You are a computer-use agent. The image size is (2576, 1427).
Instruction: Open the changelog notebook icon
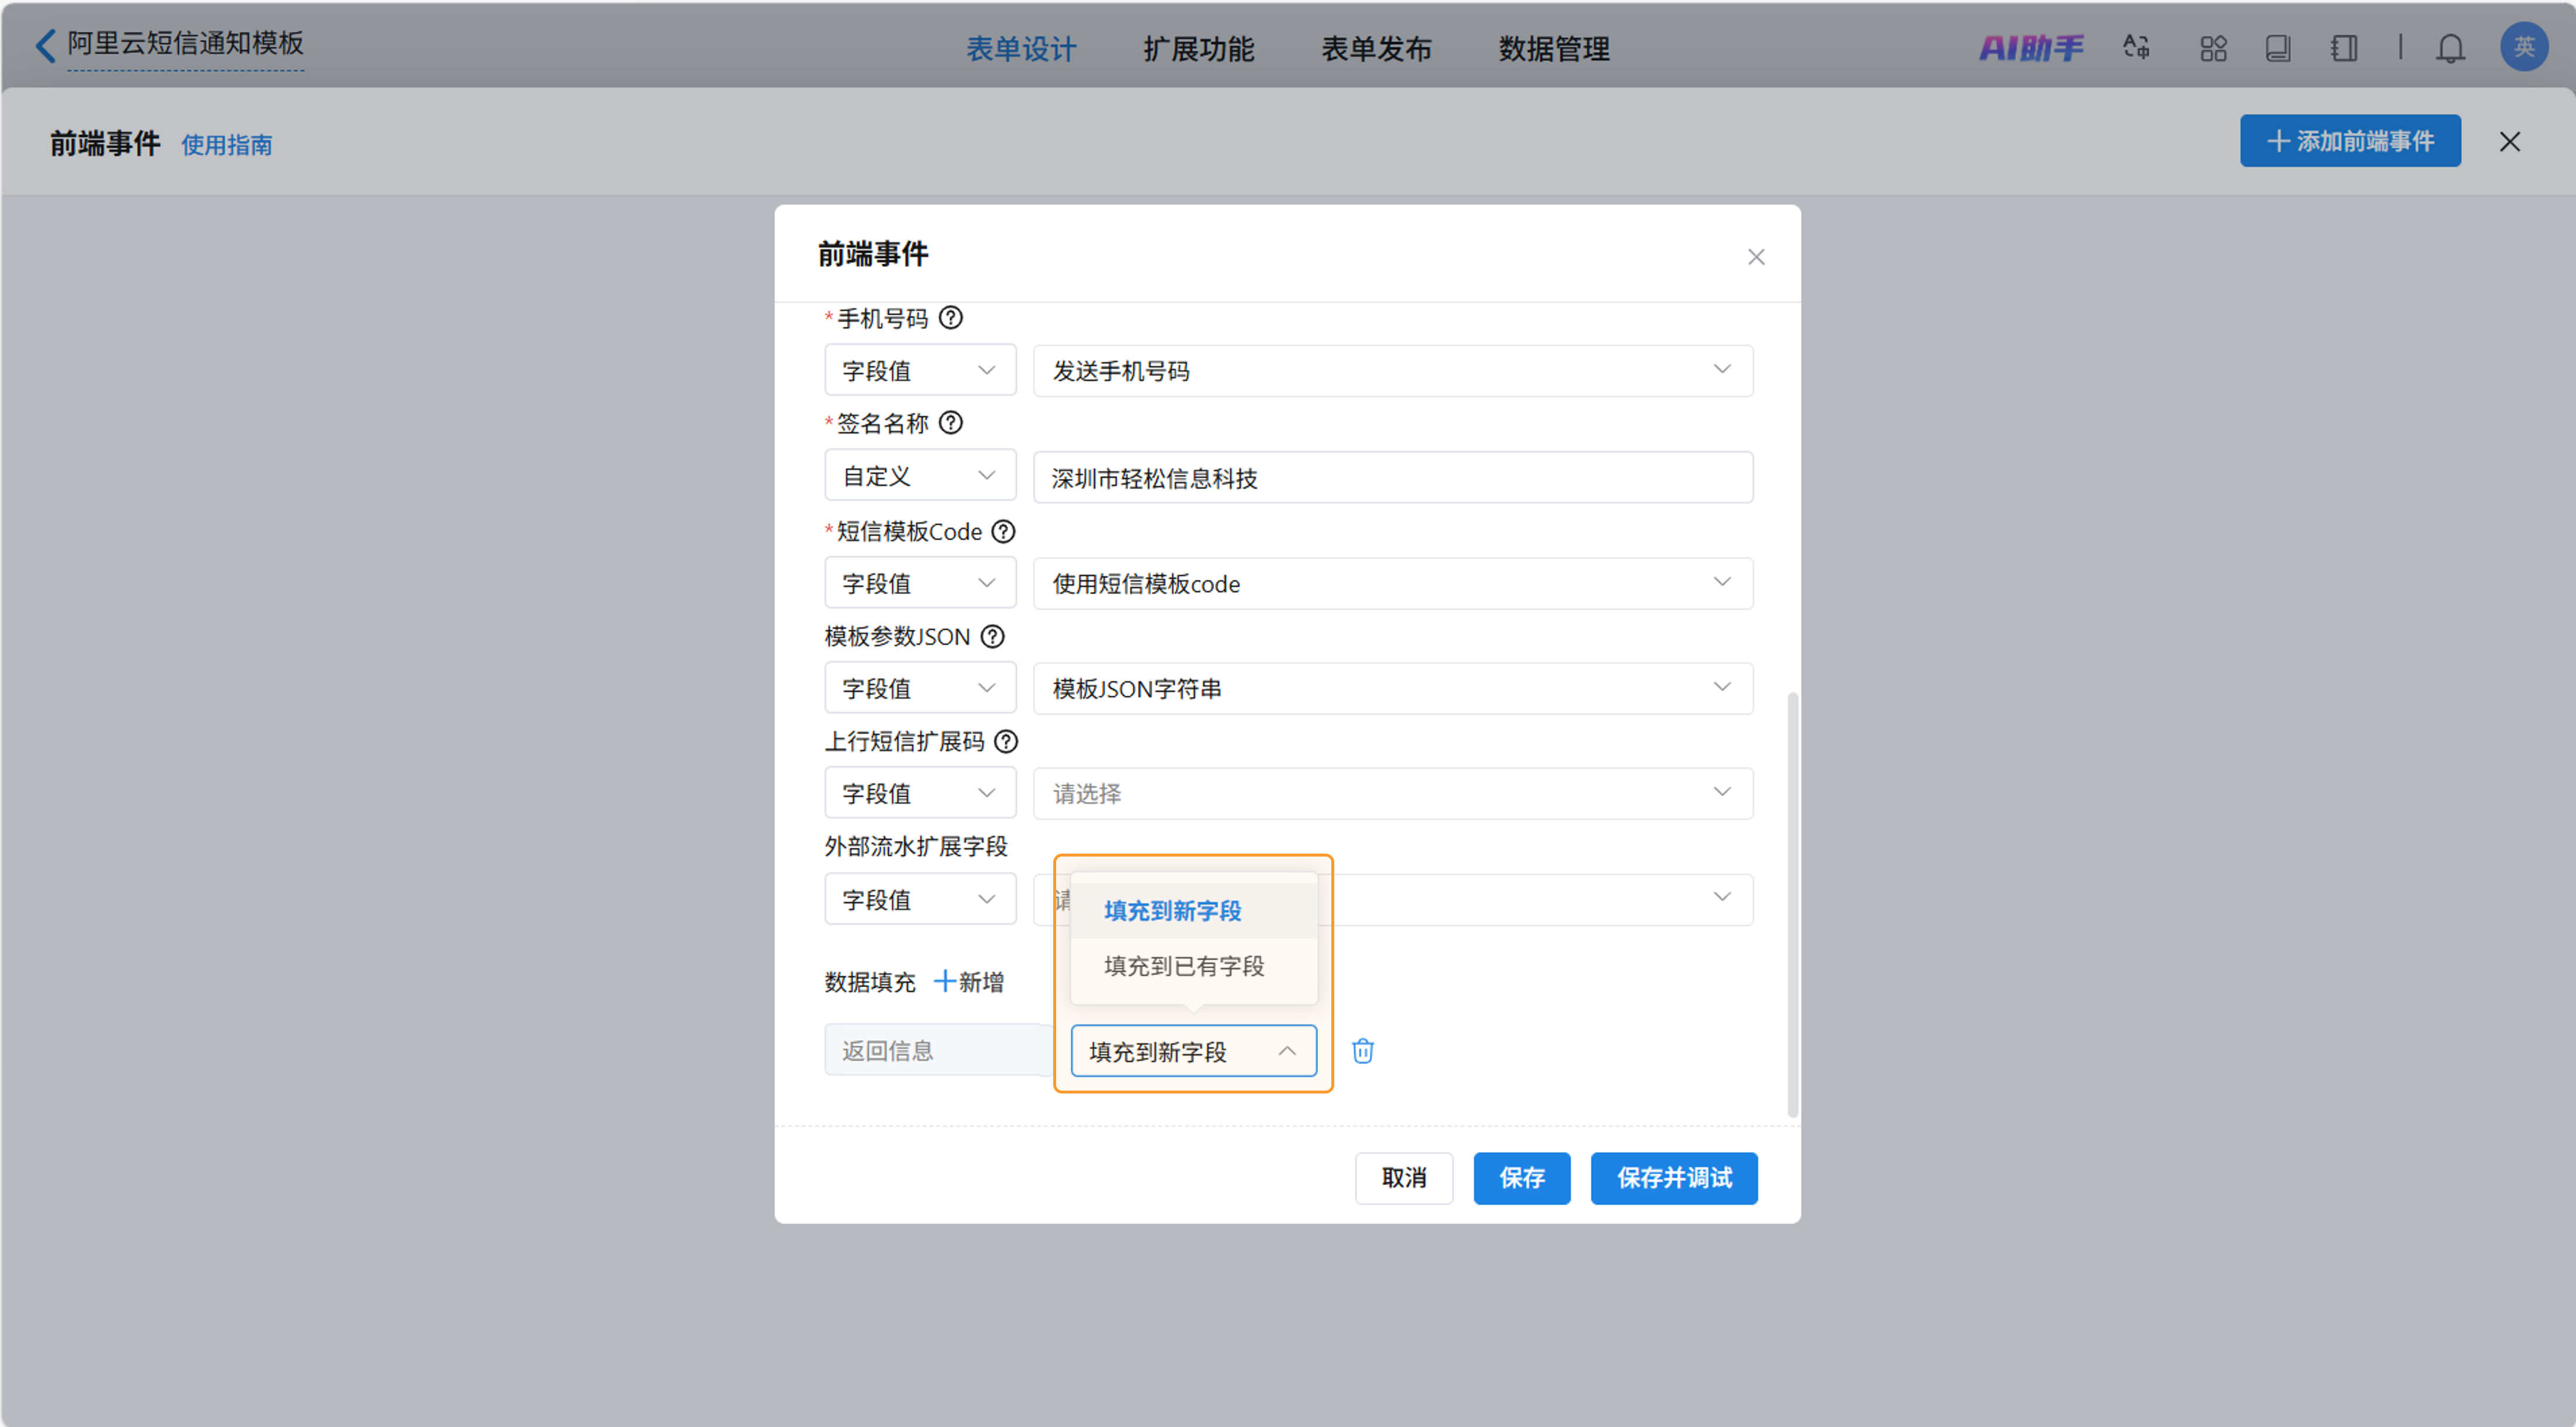click(x=2343, y=47)
